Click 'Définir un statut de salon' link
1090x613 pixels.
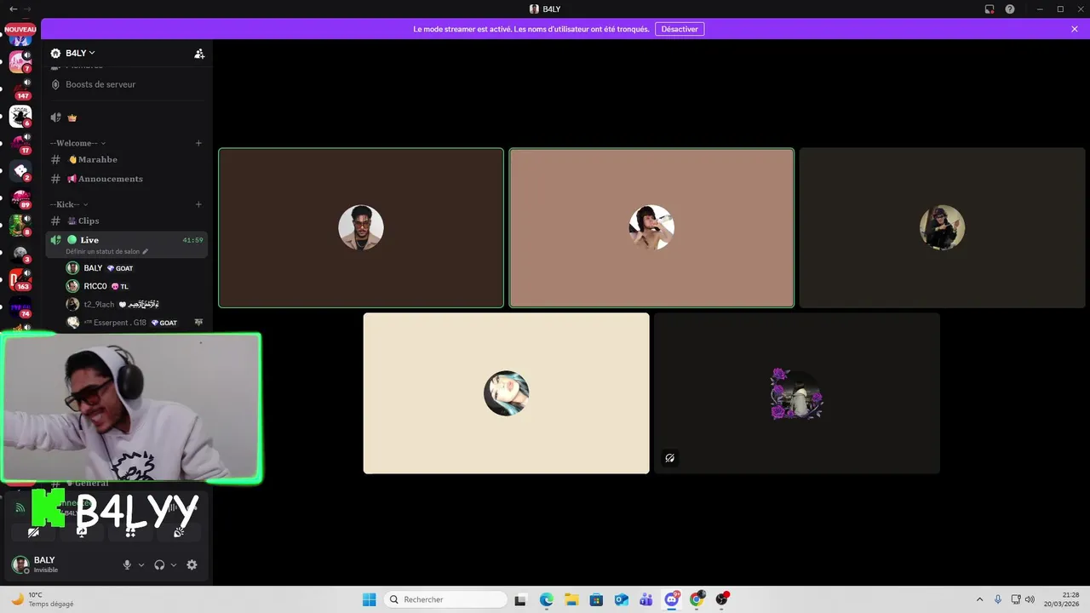pos(106,252)
